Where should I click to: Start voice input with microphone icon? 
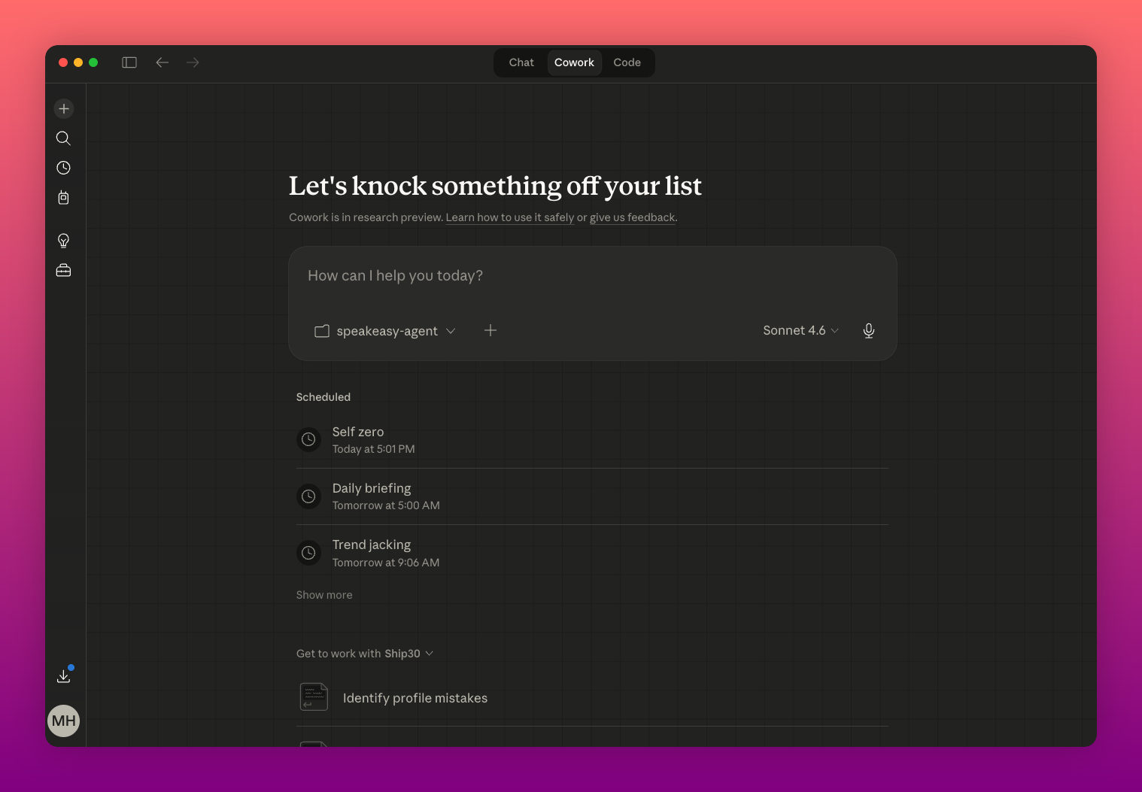point(868,331)
